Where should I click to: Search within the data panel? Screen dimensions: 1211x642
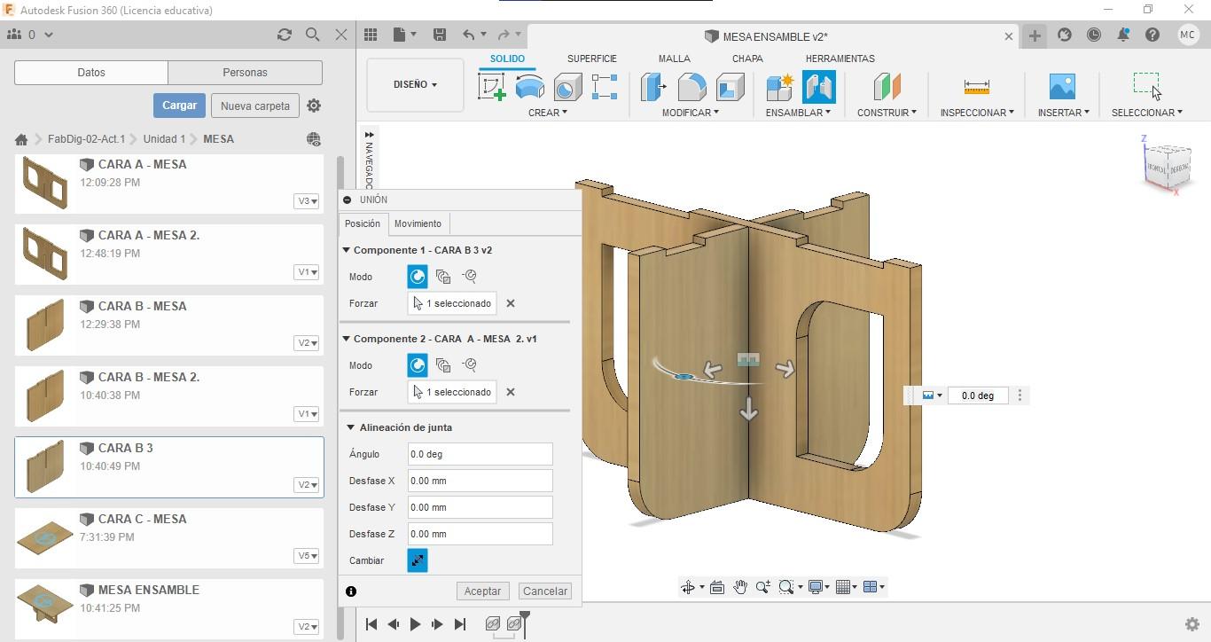(x=312, y=35)
